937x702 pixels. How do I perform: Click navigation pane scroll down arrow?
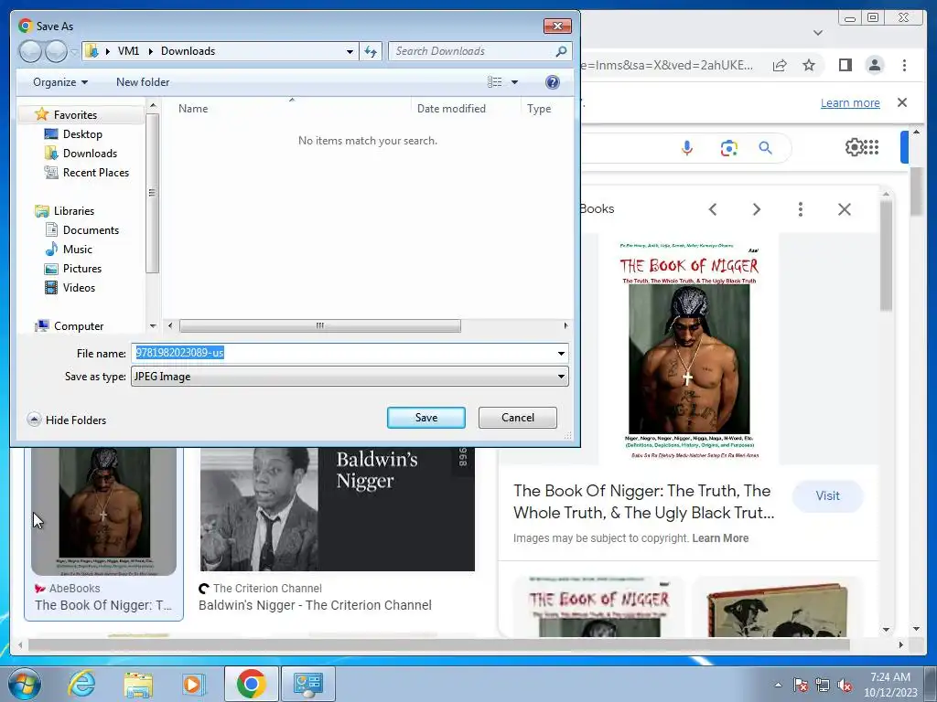[x=153, y=326]
